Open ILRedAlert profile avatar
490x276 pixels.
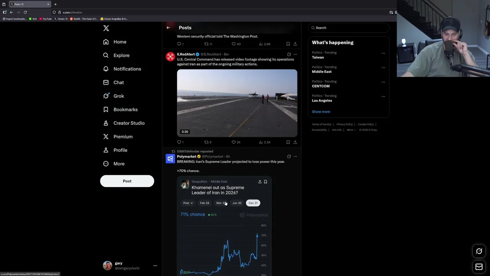(x=170, y=57)
